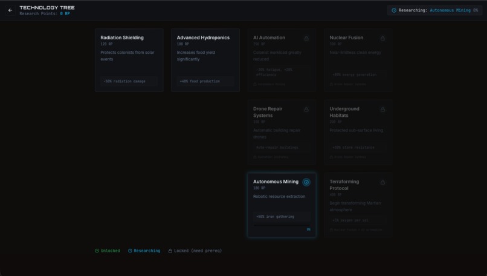The width and height of the screenshot is (487, 276).
Task: Click Begin transforming Martian atmosphere description
Action: click(355, 206)
